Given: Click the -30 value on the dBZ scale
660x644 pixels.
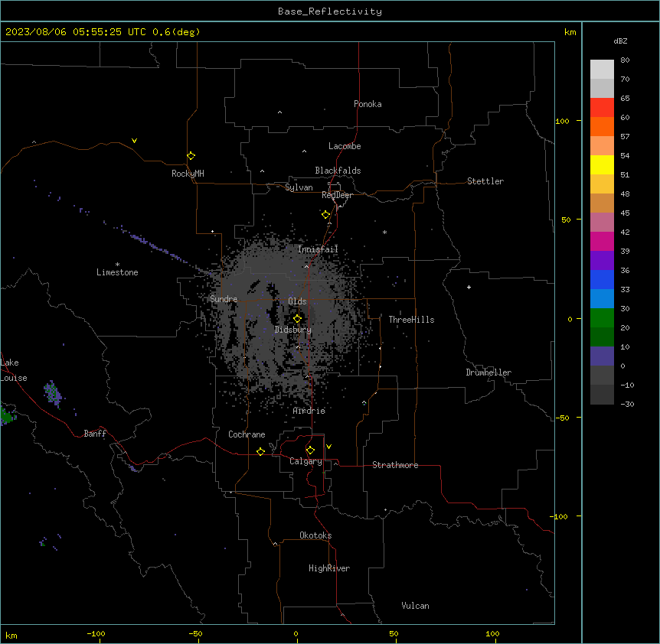Looking at the screenshot, I should (627, 404).
